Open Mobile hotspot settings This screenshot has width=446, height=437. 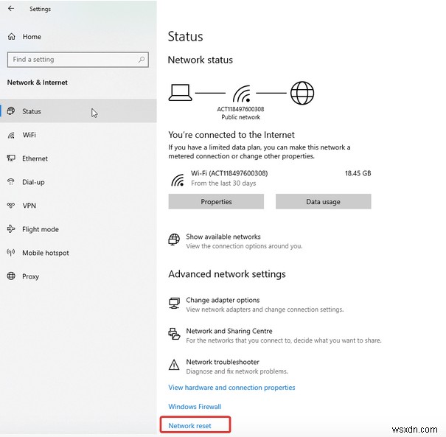pos(78,253)
